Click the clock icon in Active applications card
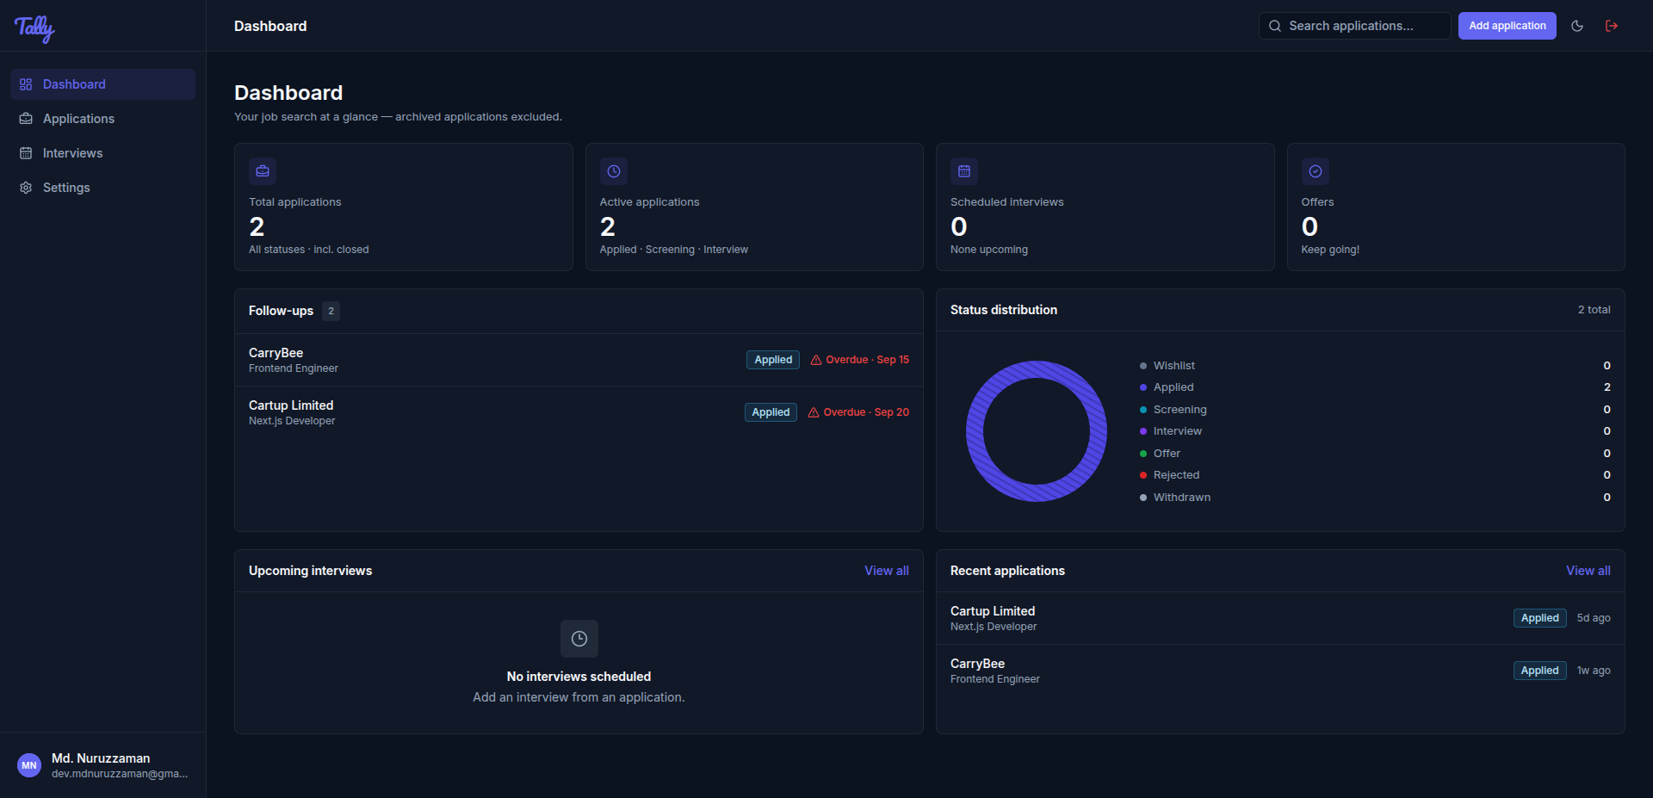This screenshot has height=798, width=1653. tap(614, 171)
